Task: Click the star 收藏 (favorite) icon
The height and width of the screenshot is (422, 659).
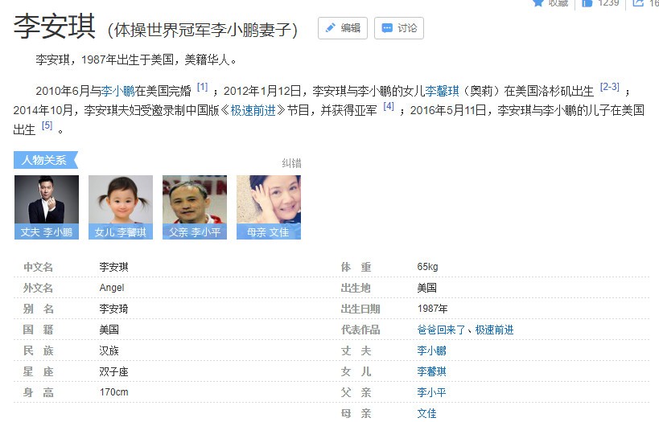Action: coord(538,2)
